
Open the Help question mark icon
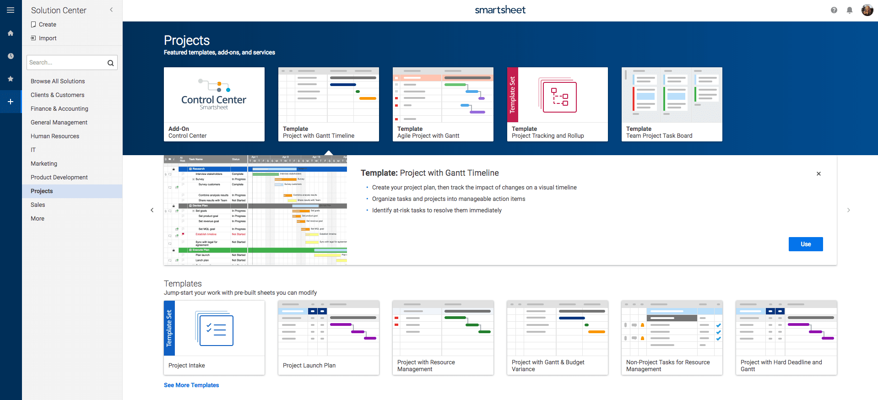(834, 10)
